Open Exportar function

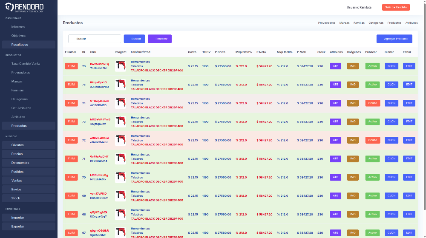(x=29, y=227)
